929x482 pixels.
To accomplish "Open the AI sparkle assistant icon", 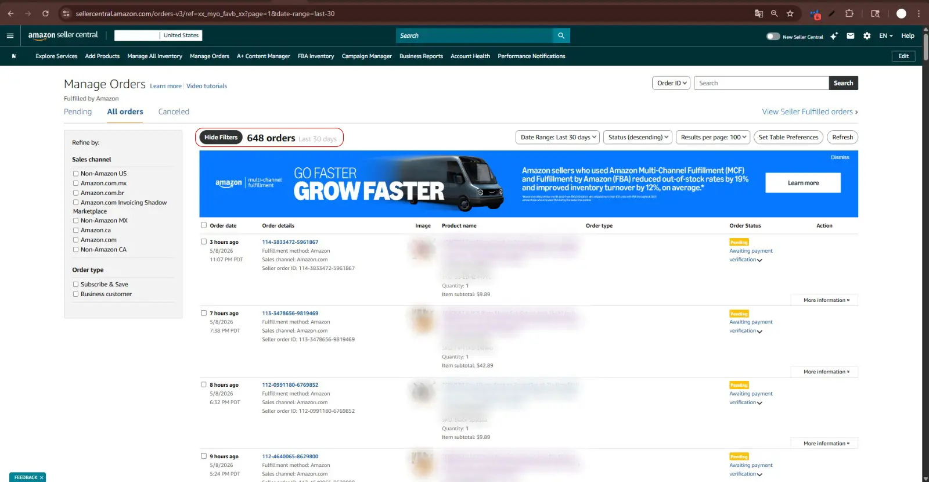I will coord(834,36).
